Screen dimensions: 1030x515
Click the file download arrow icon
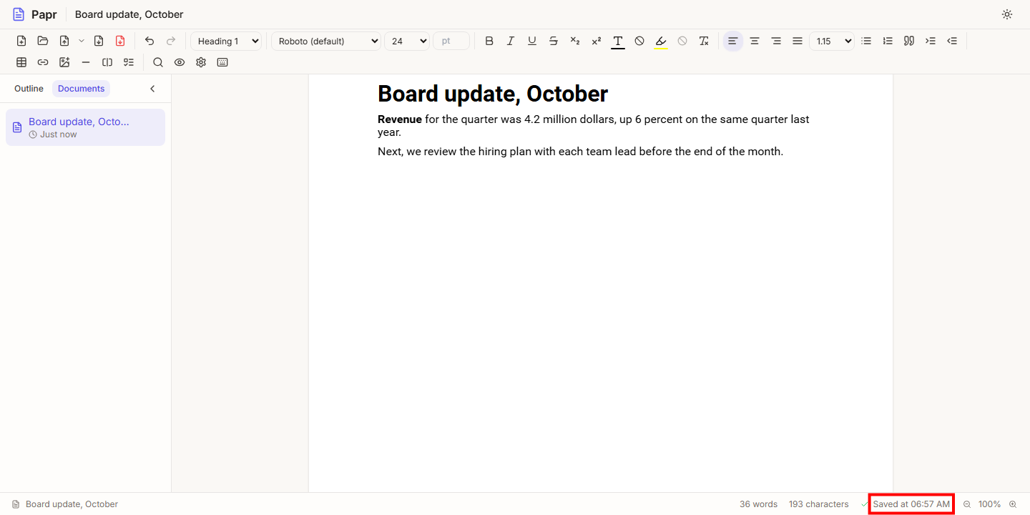point(99,41)
